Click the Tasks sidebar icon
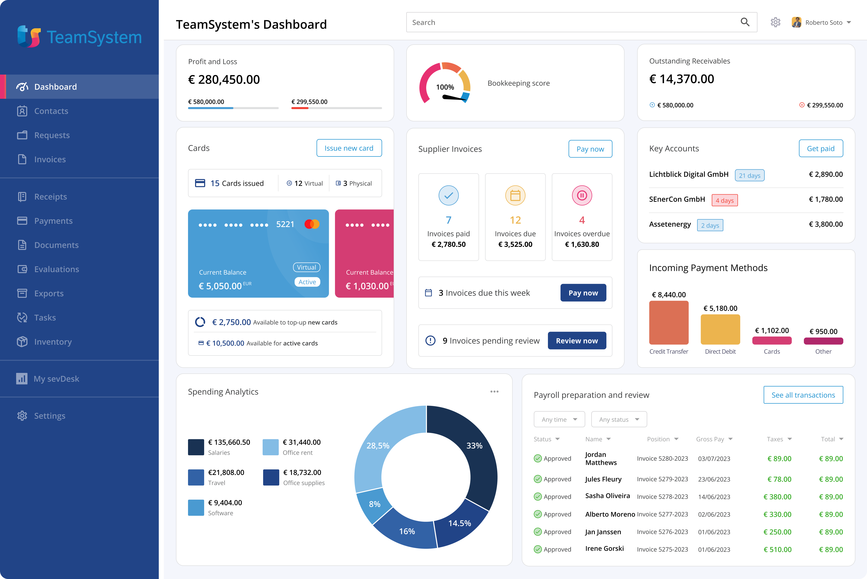This screenshot has height=579, width=867. pyautogui.click(x=22, y=317)
